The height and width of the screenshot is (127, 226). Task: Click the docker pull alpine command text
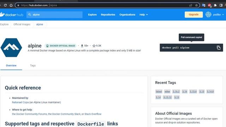(176, 48)
